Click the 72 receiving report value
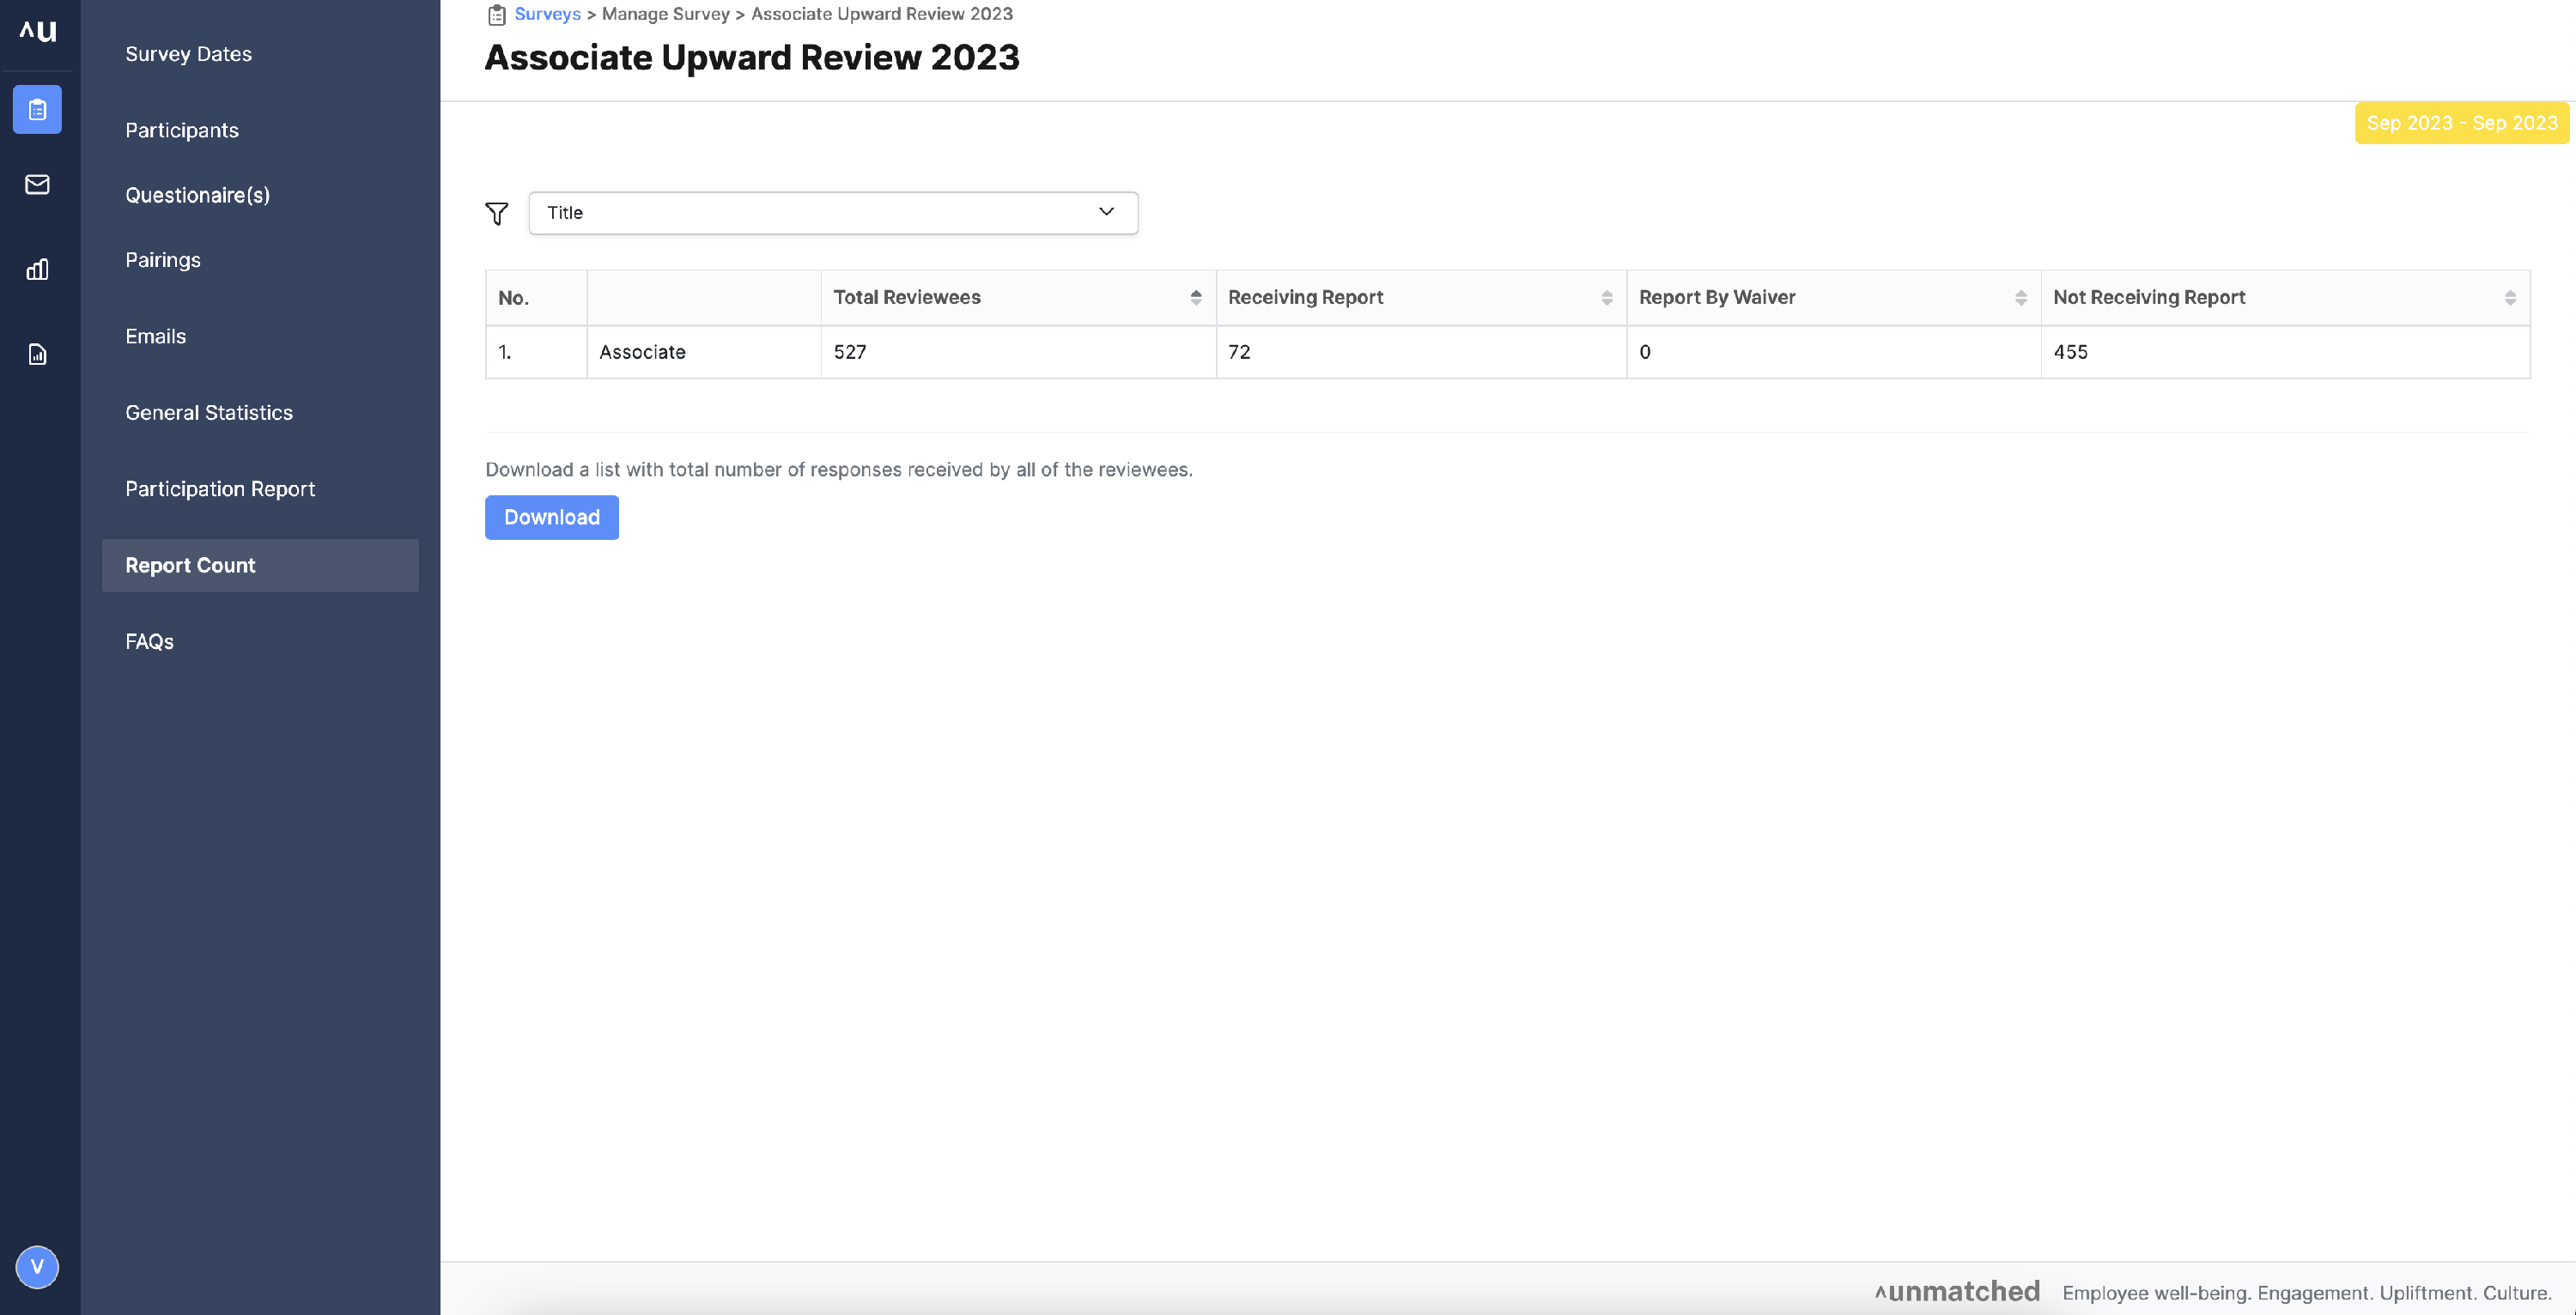Screen dimensions: 2576x1315 1239,352
